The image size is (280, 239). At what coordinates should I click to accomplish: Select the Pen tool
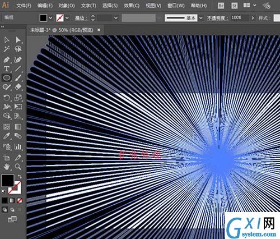(7, 60)
